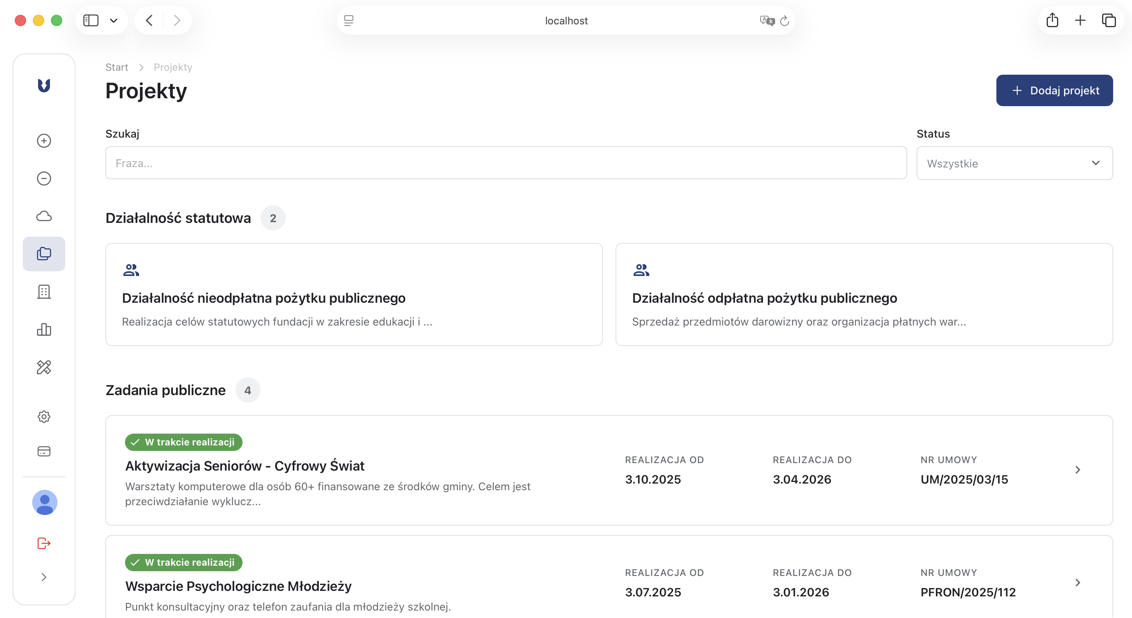The image size is (1132, 618).
Task: Click the Szukaj search field
Action: point(505,163)
